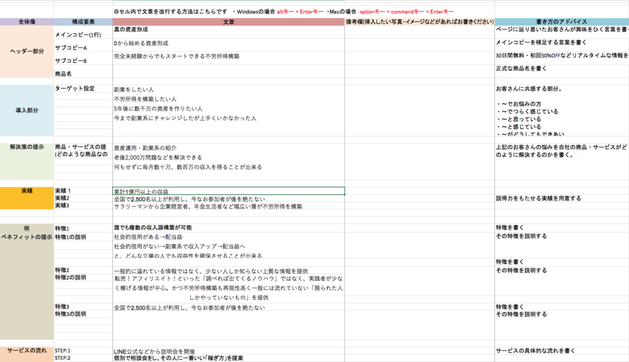Click the ヘッダー部分 section cell
629x362 pixels.
point(26,52)
